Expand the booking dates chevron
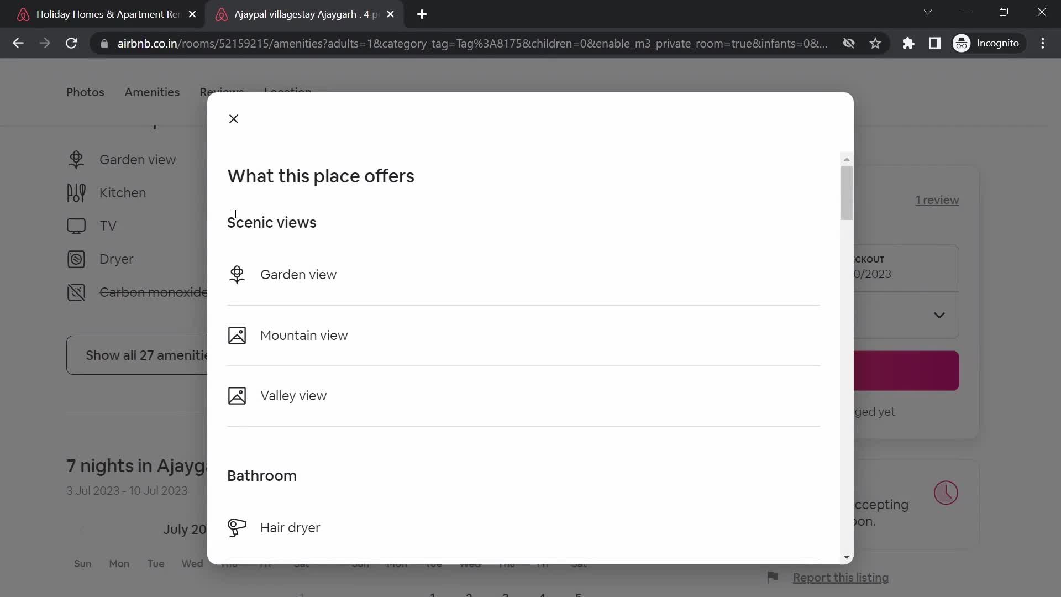 940,315
